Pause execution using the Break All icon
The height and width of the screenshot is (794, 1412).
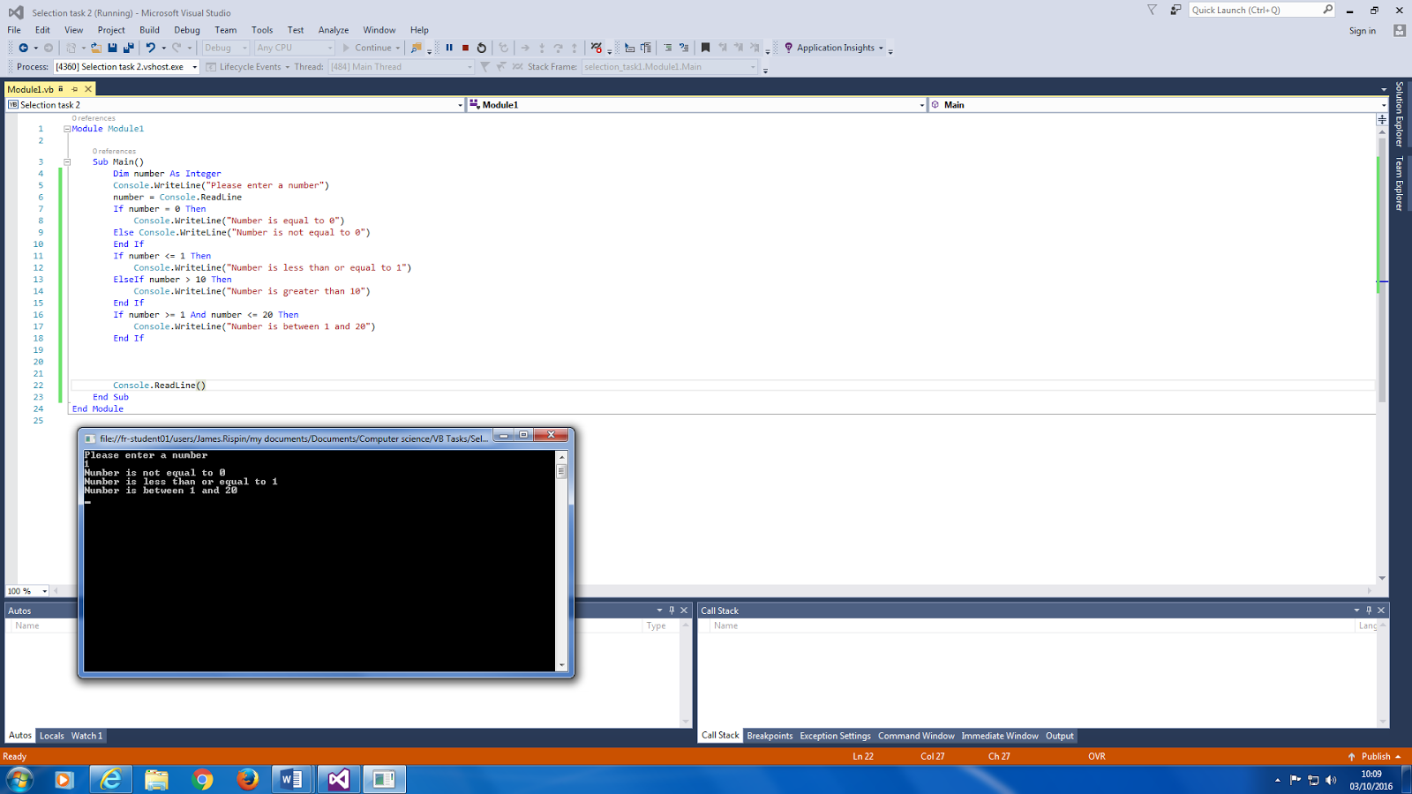(x=450, y=48)
